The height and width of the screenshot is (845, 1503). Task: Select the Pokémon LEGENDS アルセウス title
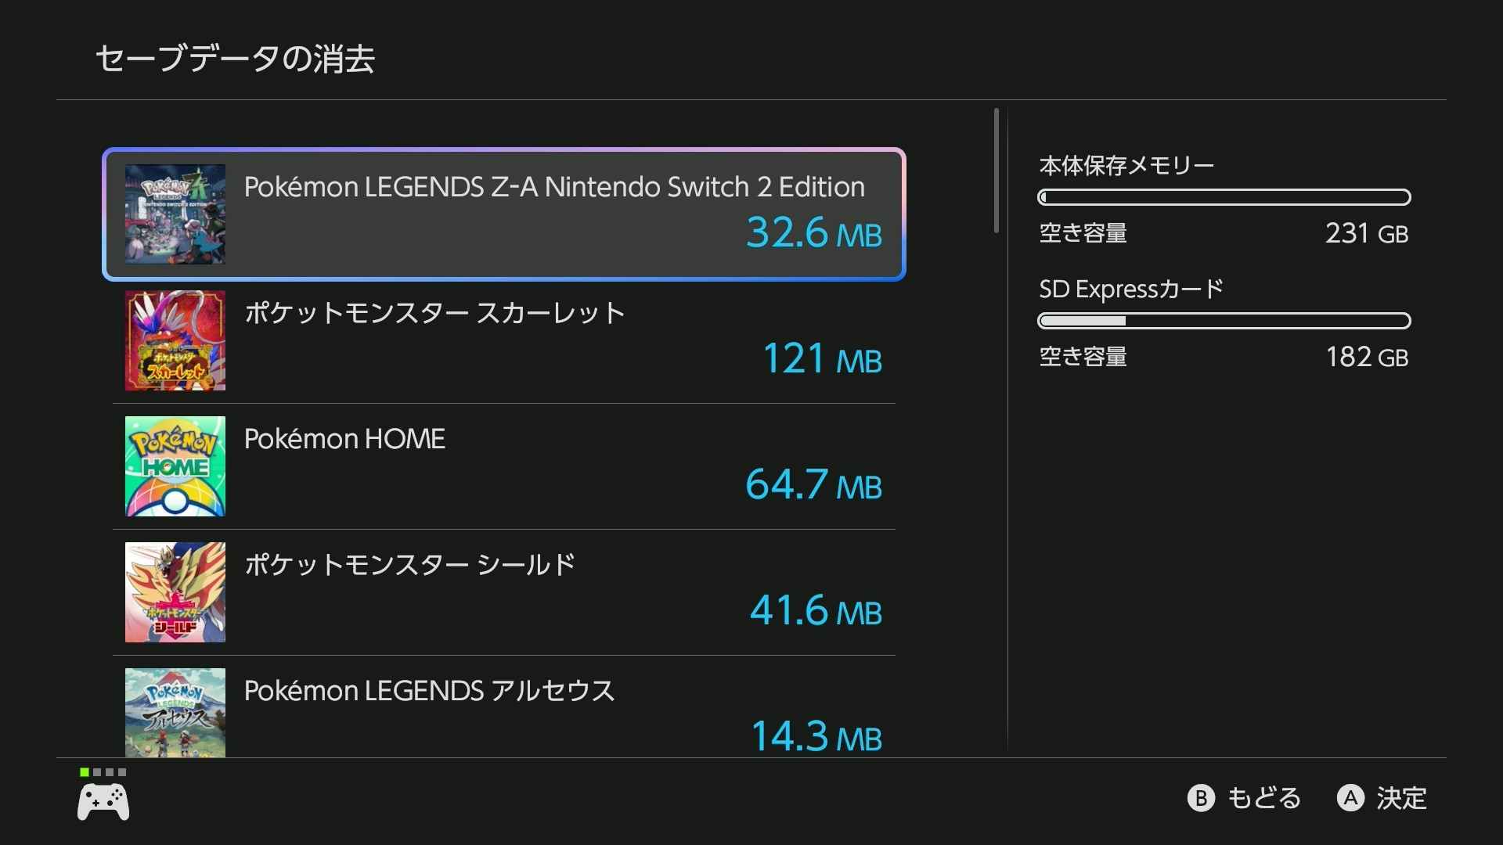429,691
